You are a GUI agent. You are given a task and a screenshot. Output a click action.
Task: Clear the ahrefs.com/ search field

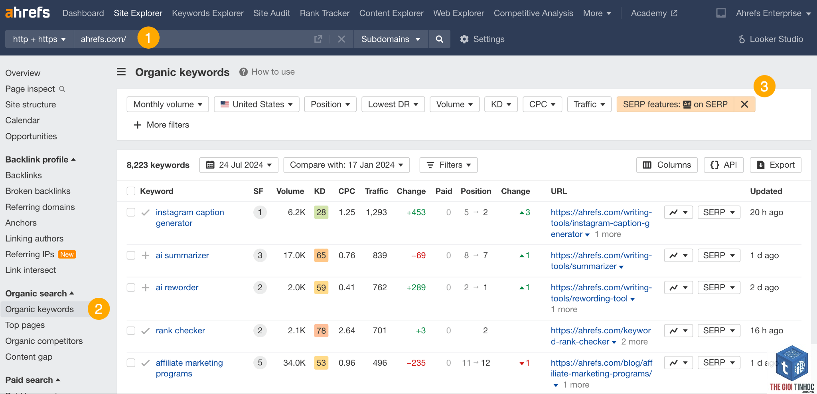[x=341, y=39]
